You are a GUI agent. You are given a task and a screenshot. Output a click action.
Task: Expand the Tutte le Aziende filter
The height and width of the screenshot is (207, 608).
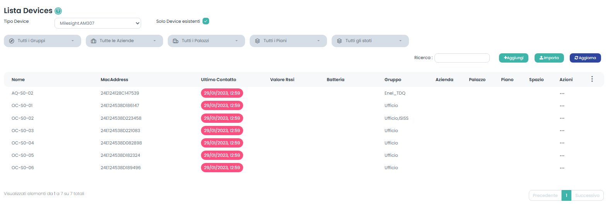(124, 41)
